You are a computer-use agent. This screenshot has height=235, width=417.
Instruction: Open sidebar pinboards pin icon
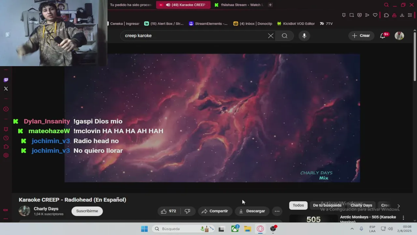pyautogui.click(x=6, y=129)
